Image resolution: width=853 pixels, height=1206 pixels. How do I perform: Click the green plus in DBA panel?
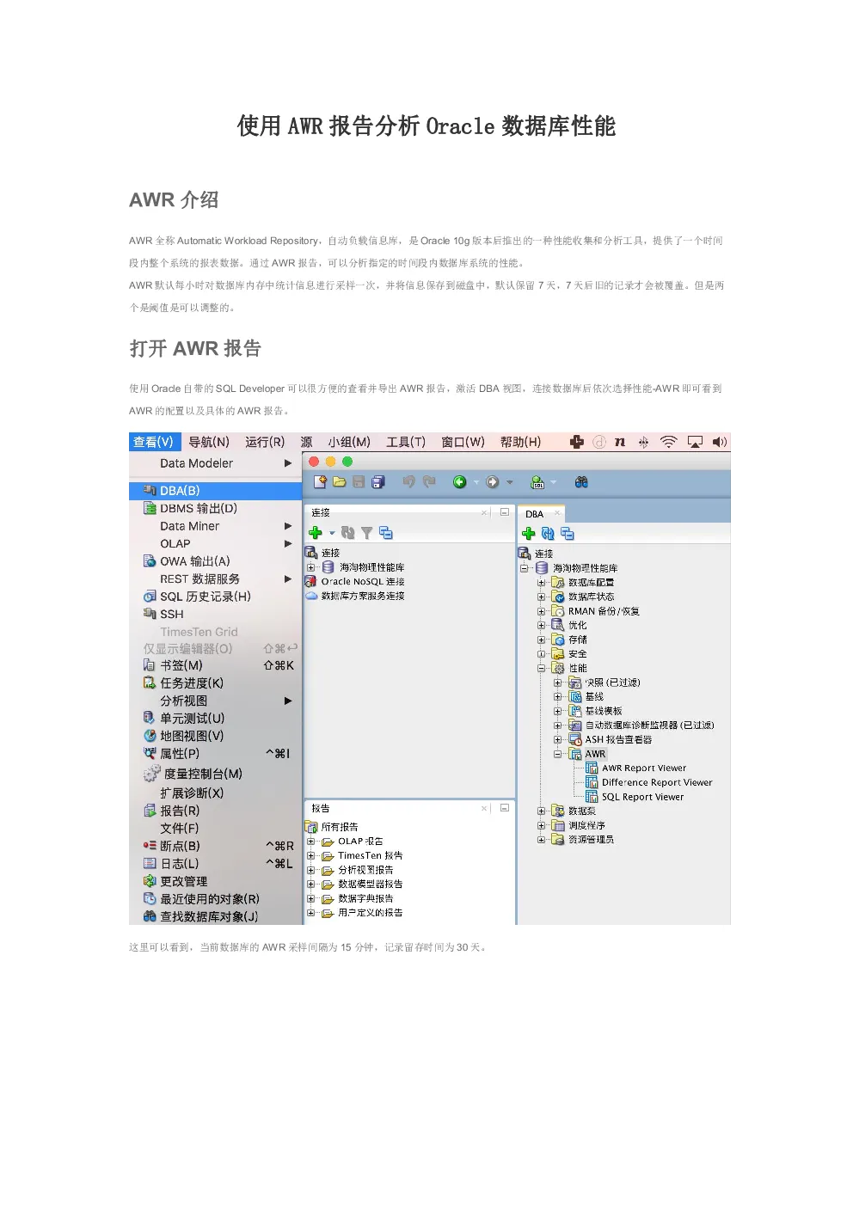tap(528, 534)
